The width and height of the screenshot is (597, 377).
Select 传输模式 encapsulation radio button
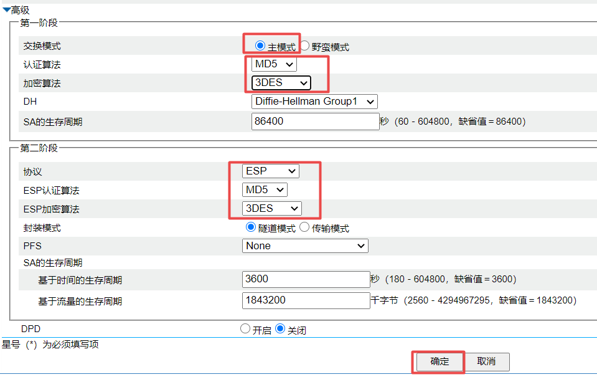coord(304,227)
